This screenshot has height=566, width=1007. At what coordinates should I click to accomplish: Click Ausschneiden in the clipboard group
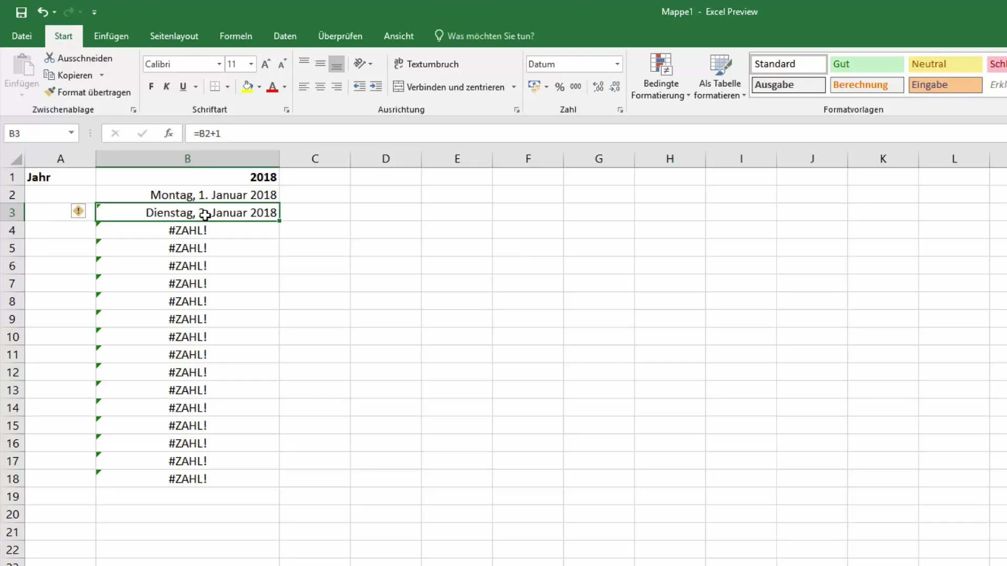pyautogui.click(x=79, y=58)
